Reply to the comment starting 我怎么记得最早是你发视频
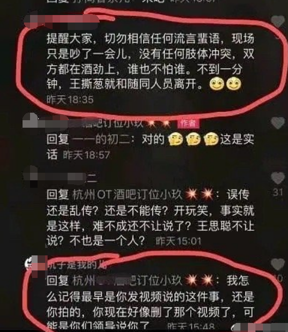 click(x=150, y=304)
